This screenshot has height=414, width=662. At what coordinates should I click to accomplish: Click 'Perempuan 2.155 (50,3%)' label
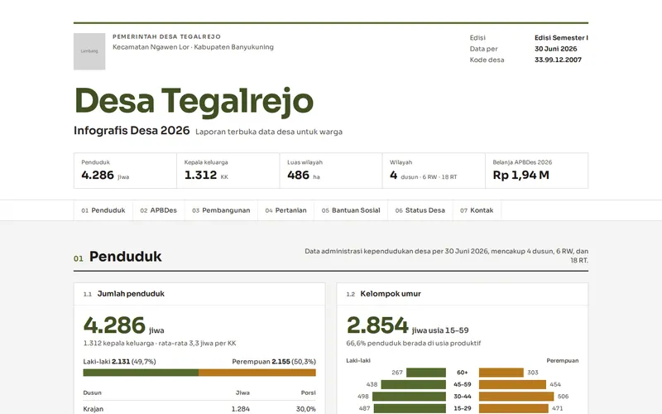pyautogui.click(x=274, y=362)
